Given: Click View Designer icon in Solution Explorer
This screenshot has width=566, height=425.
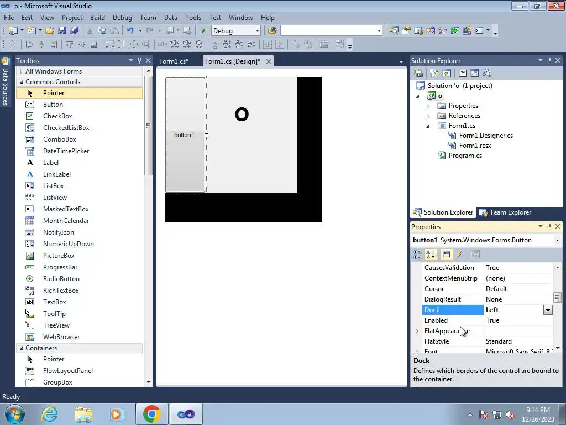Looking at the screenshot, I should pyautogui.click(x=474, y=74).
